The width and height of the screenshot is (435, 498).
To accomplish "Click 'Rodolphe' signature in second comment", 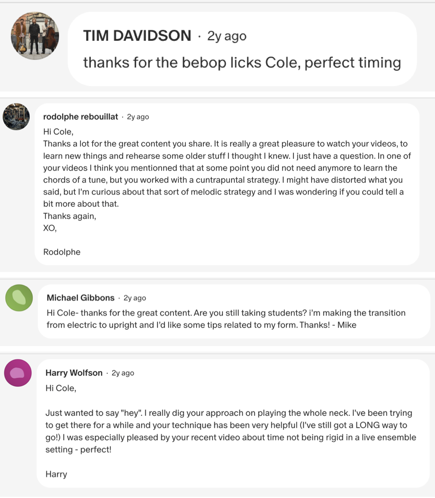I will (x=62, y=252).
